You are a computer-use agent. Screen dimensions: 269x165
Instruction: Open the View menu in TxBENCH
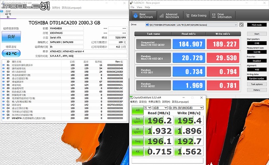139,7
